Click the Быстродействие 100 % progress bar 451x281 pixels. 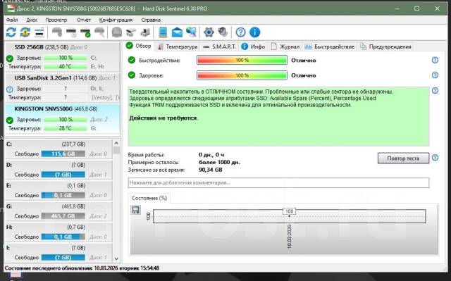pos(242,60)
